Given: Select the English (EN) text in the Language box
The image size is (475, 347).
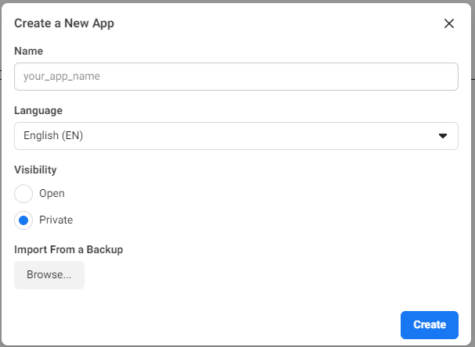Looking at the screenshot, I should (x=53, y=136).
